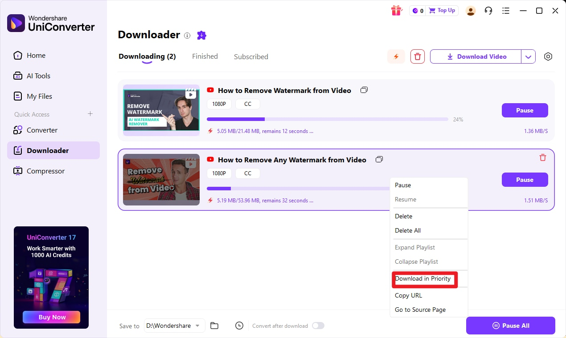Viewport: 566px width, 338px height.
Task: Pause the second download at 1.51 MB/S
Action: click(525, 180)
